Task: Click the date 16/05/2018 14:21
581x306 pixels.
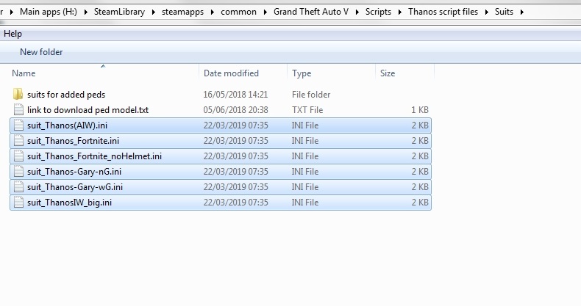Action: [x=235, y=95]
